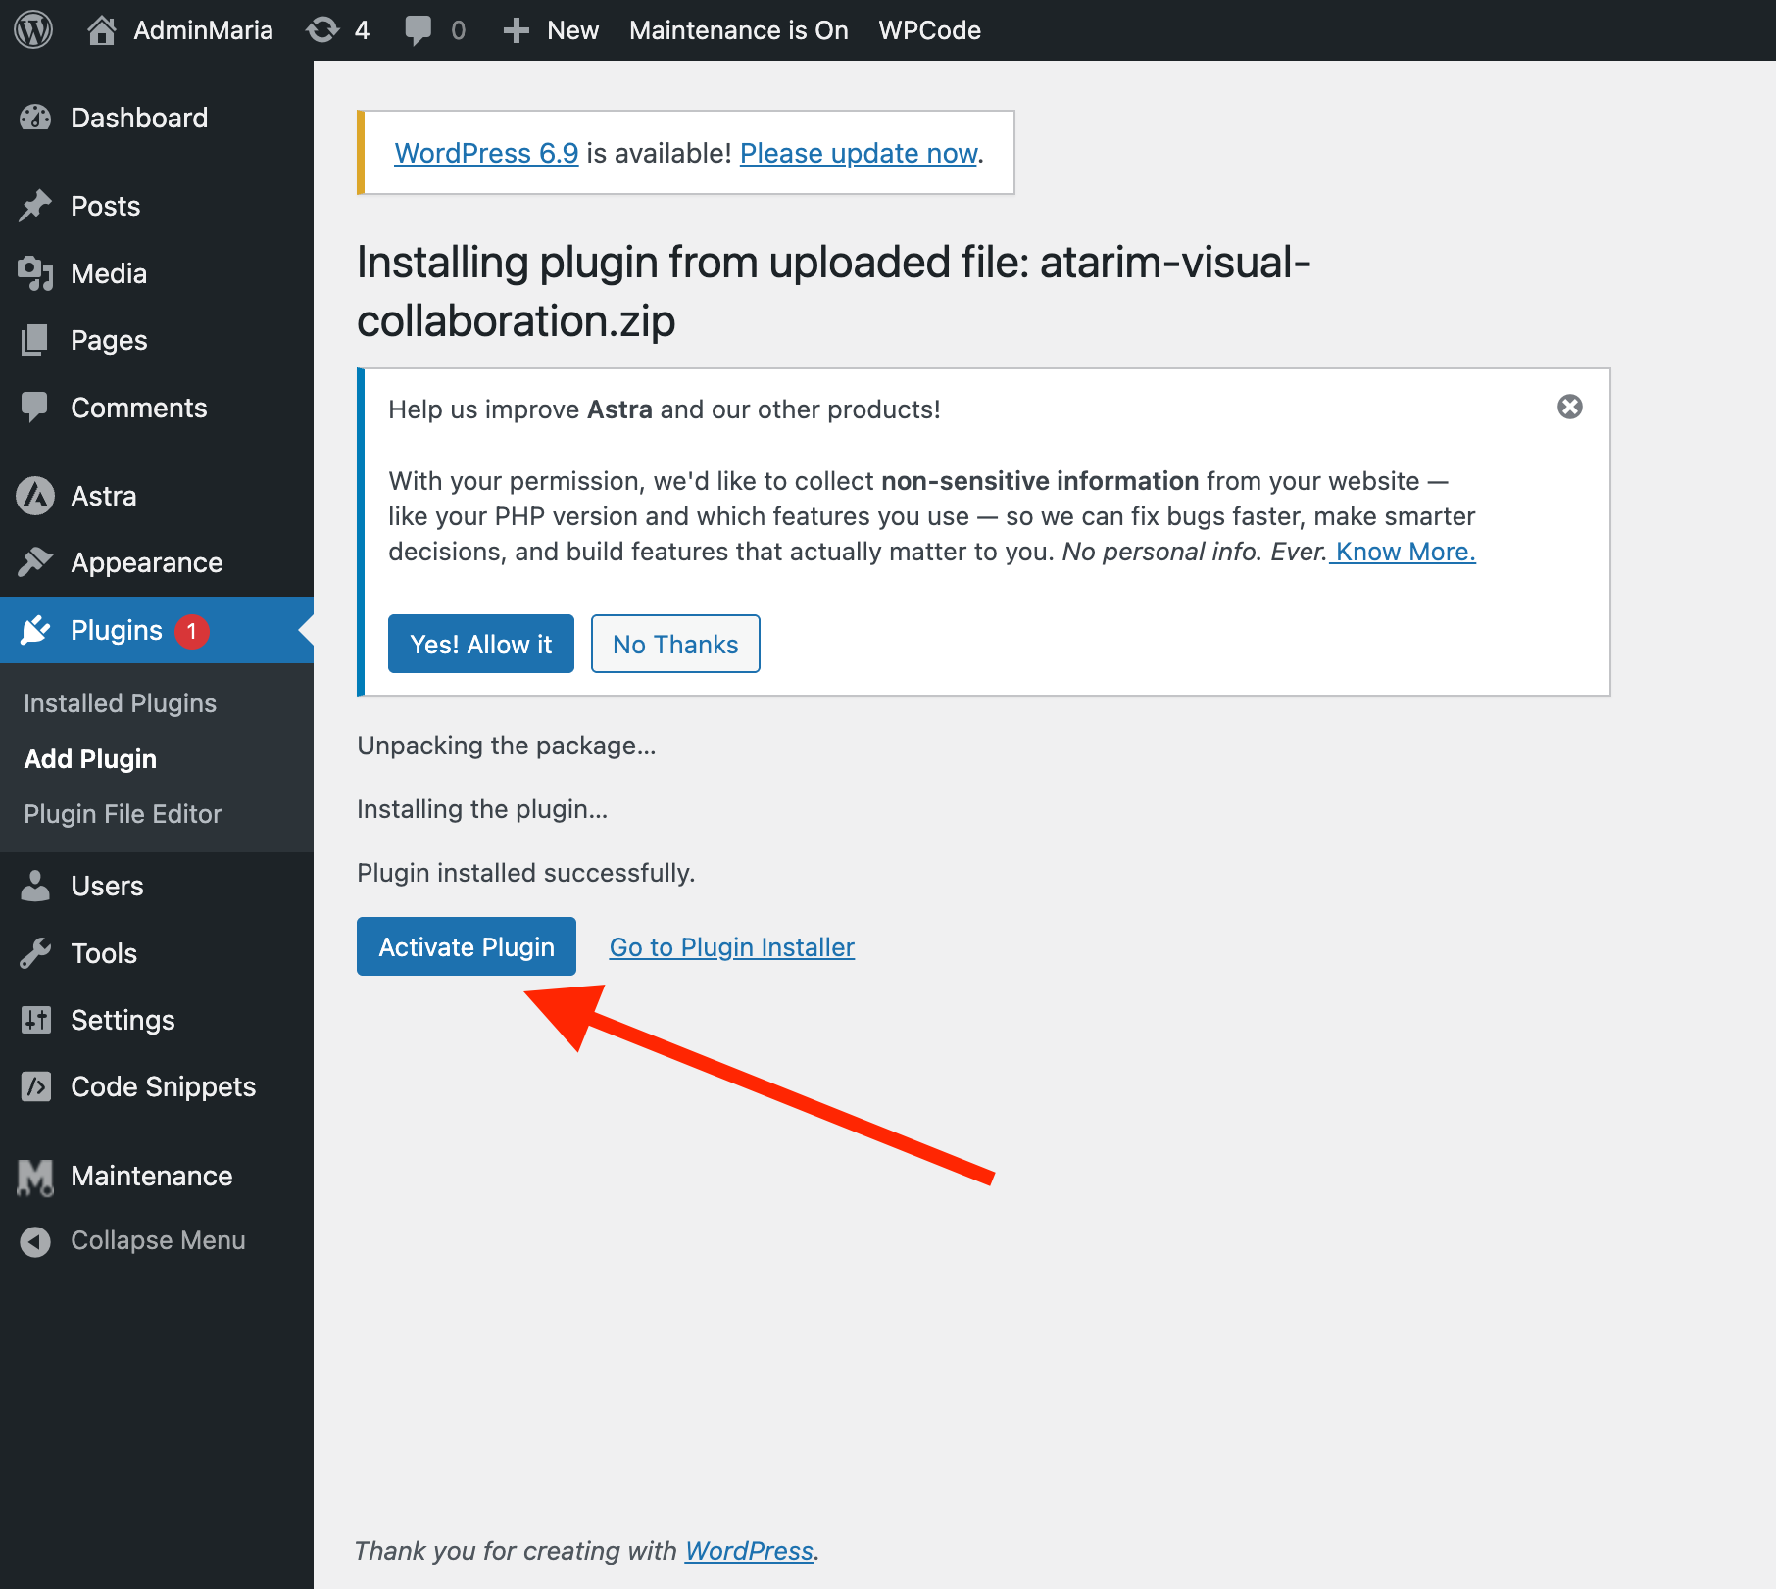Select the Maintenance sidebar icon
Screen dimensions: 1776x1589
[x=35, y=1176]
